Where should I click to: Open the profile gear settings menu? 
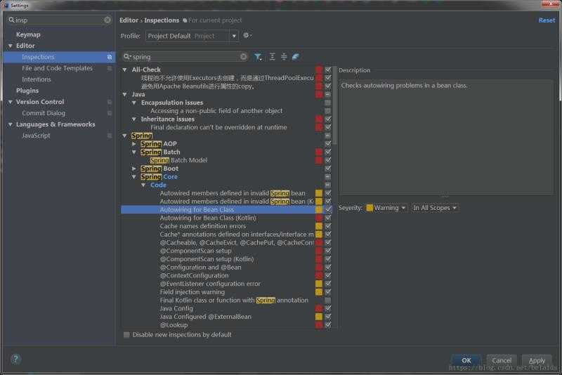pyautogui.click(x=247, y=35)
